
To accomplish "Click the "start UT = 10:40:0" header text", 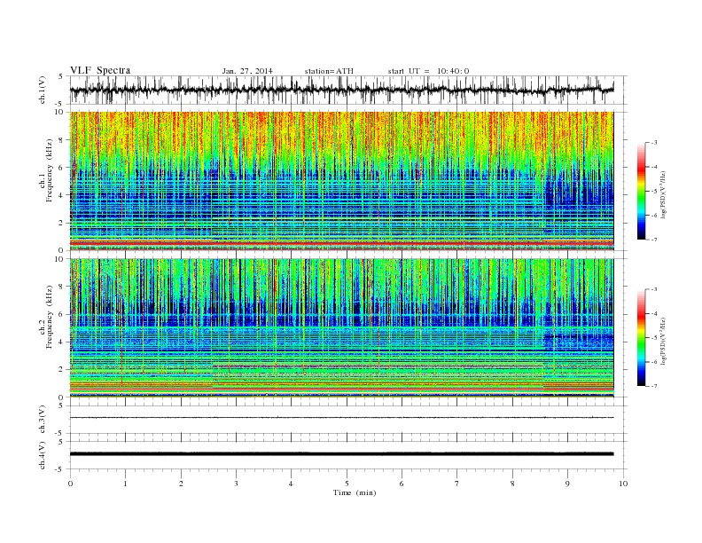I will [428, 71].
